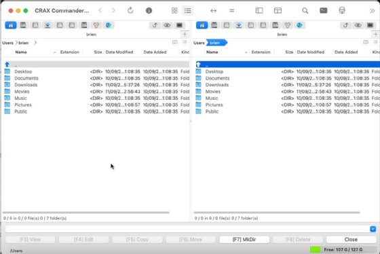Screen dimensions: 380x254
Task: Toggle hidden files eye in right panel
Action: tap(358, 25)
